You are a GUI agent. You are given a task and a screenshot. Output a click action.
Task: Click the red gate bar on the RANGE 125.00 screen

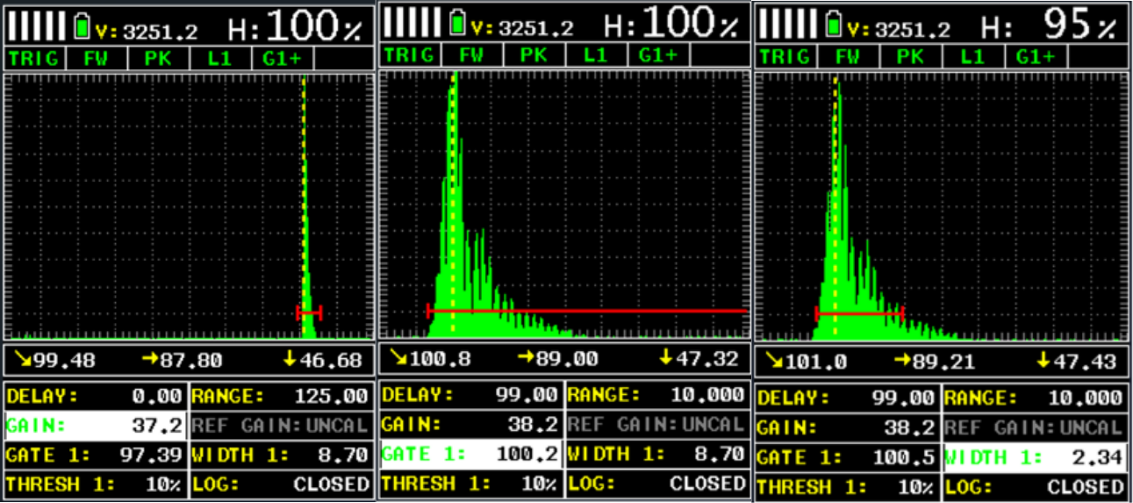click(309, 313)
